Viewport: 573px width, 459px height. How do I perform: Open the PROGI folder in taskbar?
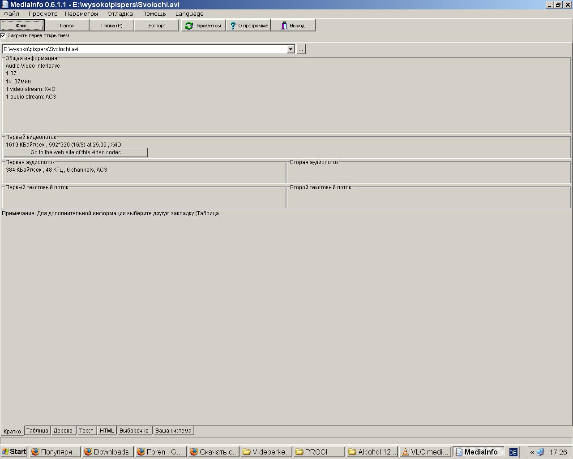pos(320,452)
